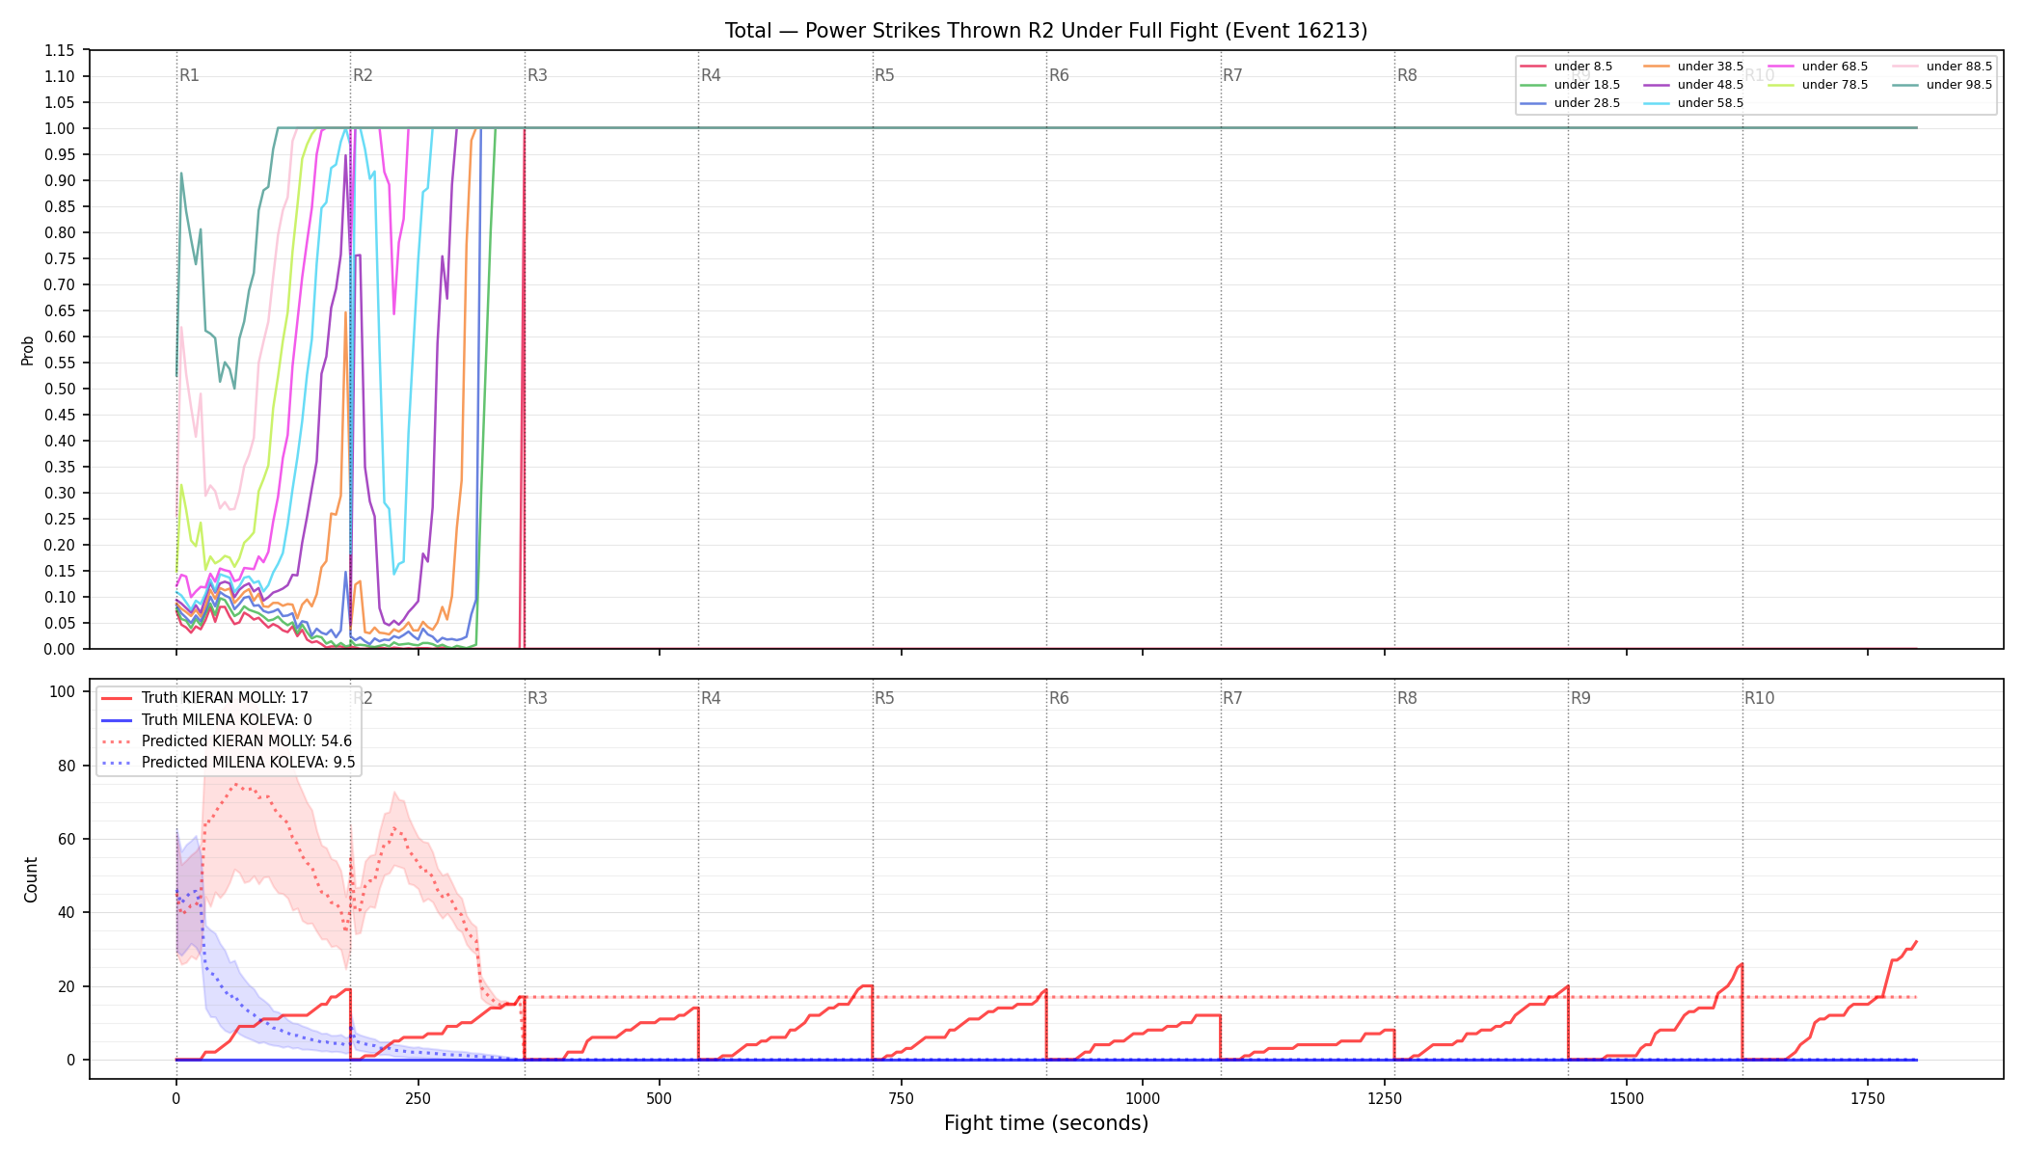Viewport: 2025px width, 1157px height.
Task: Click the 'under 68.5' legend entry
Action: pyautogui.click(x=1818, y=67)
